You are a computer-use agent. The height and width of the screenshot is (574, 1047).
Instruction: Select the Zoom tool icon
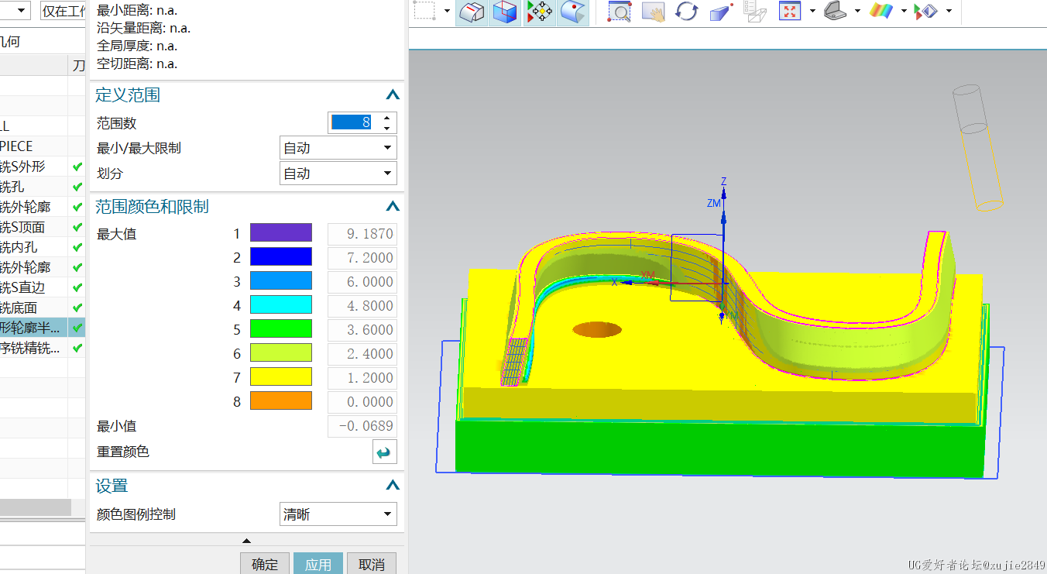point(620,12)
